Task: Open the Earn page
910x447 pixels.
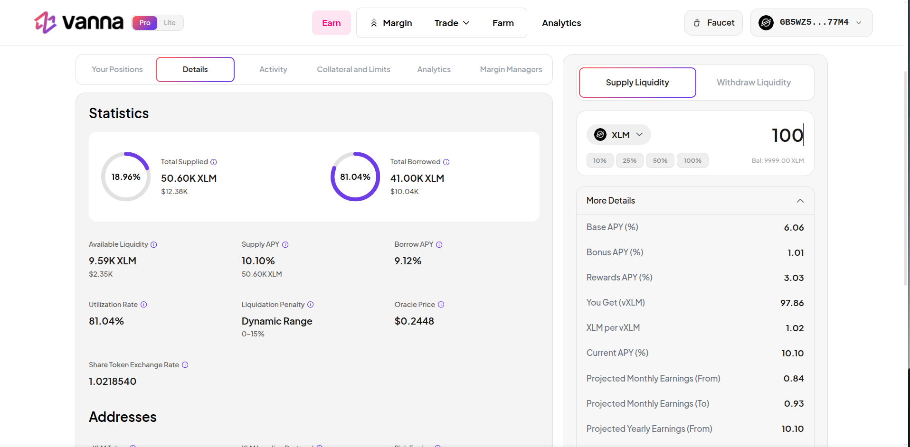Action: [332, 23]
